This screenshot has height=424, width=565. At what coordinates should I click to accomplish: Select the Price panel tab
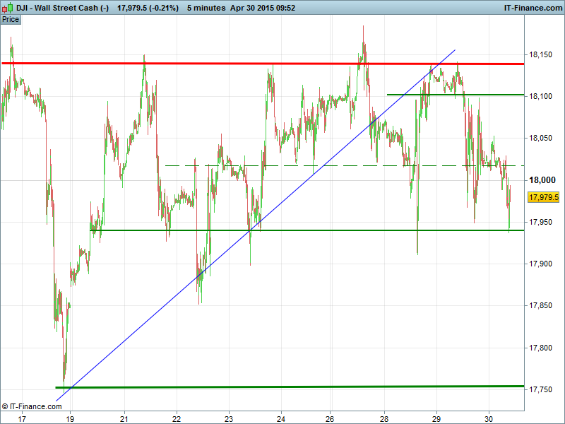(11, 19)
